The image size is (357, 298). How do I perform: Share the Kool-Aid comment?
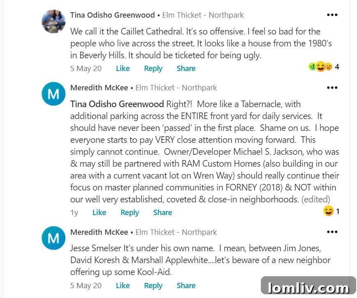point(186,286)
